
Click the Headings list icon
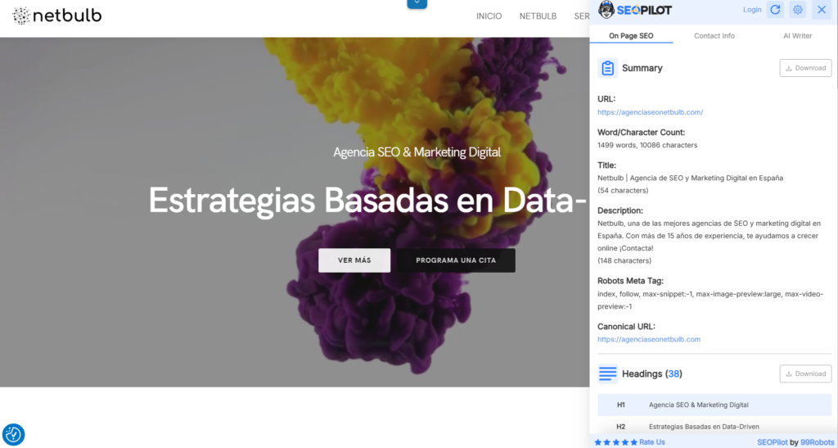click(x=608, y=373)
